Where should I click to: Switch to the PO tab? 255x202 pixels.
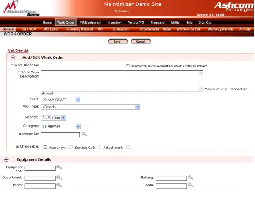(x=100, y=29)
